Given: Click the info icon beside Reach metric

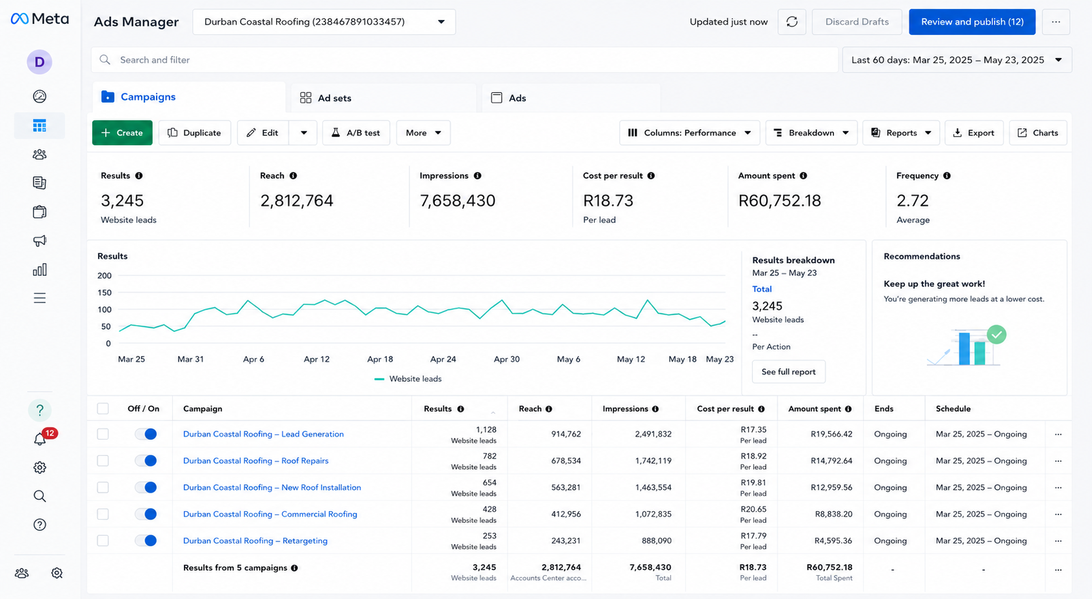Looking at the screenshot, I should (x=293, y=176).
